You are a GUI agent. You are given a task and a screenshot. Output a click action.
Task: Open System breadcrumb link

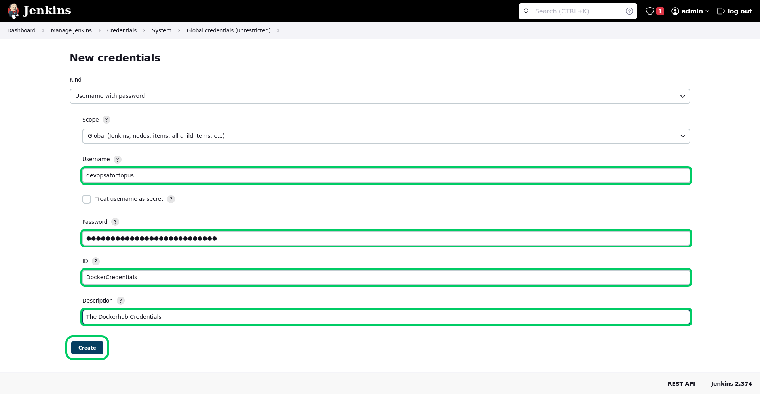pyautogui.click(x=161, y=30)
